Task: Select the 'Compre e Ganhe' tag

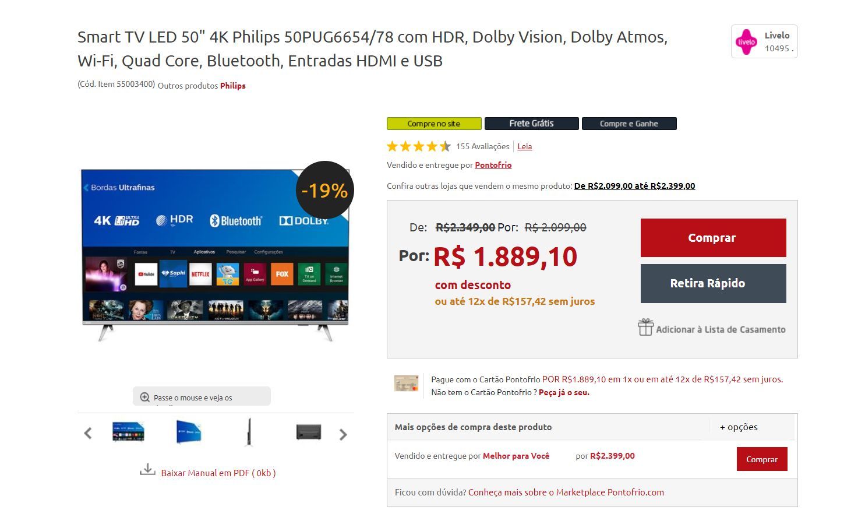Action: 629,124
